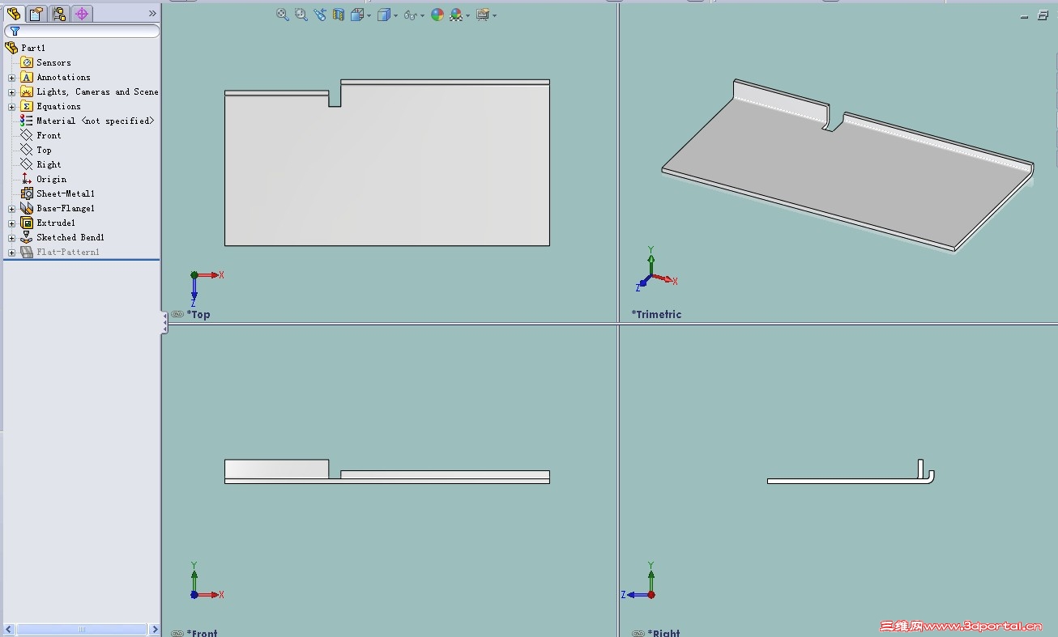Select the Part1 root node
1058x637 pixels.
(33, 48)
